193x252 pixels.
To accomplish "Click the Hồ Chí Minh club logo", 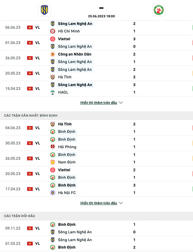I will (x=53, y=31).
